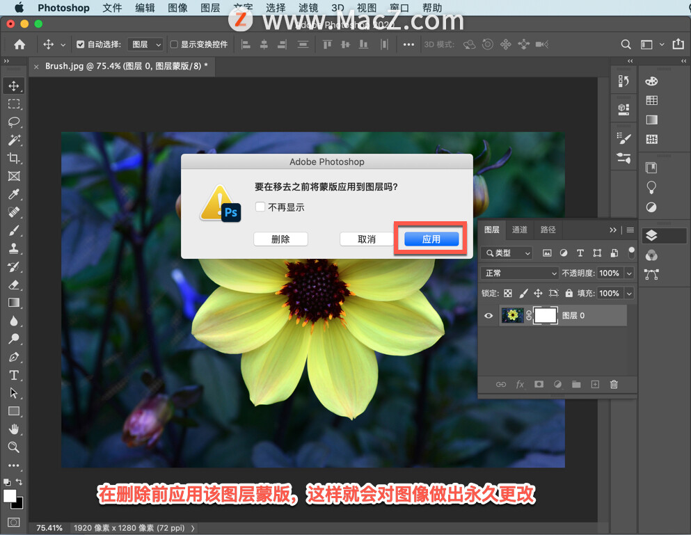Expand Layers panel double-arrow button

613,230
